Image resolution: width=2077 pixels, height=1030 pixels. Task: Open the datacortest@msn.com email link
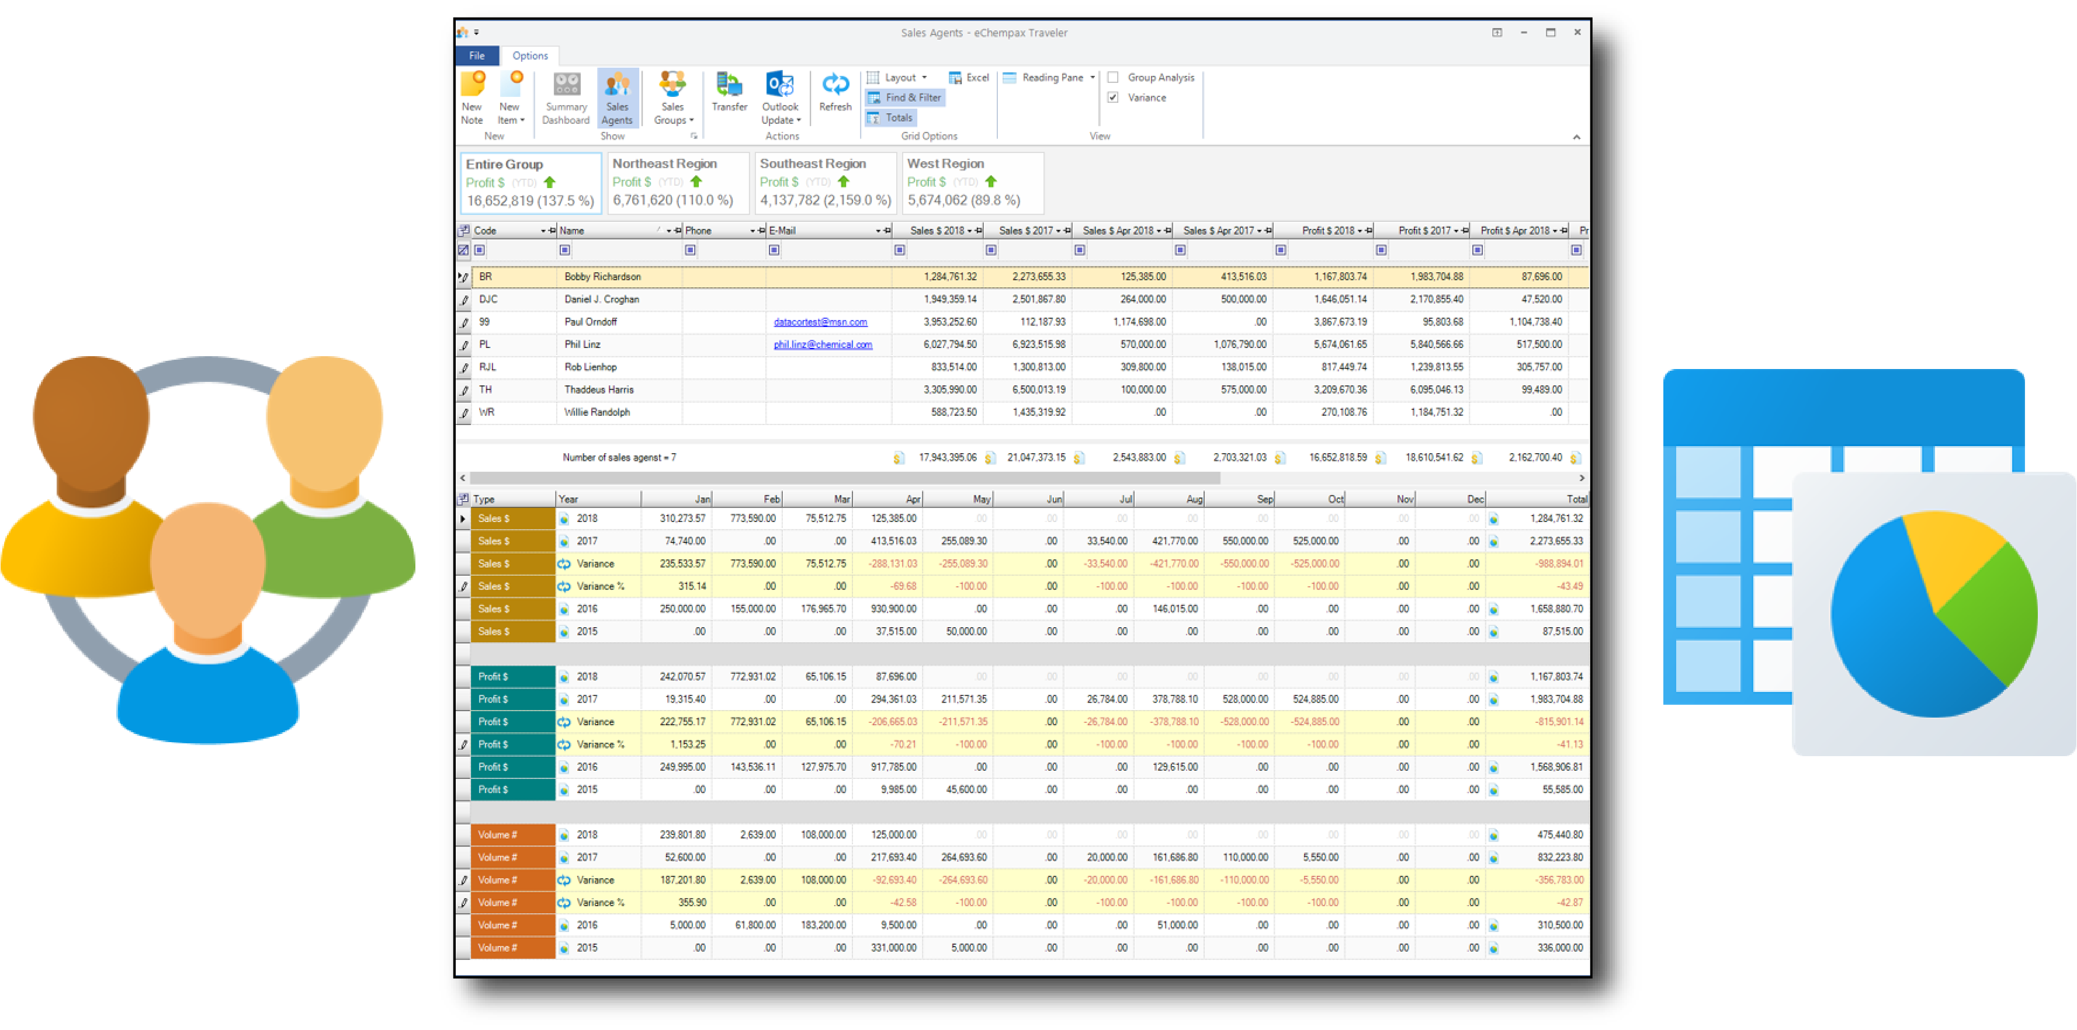(820, 322)
